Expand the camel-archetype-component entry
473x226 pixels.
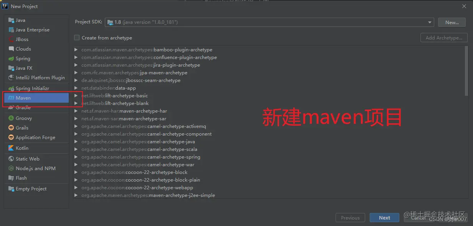76,134
